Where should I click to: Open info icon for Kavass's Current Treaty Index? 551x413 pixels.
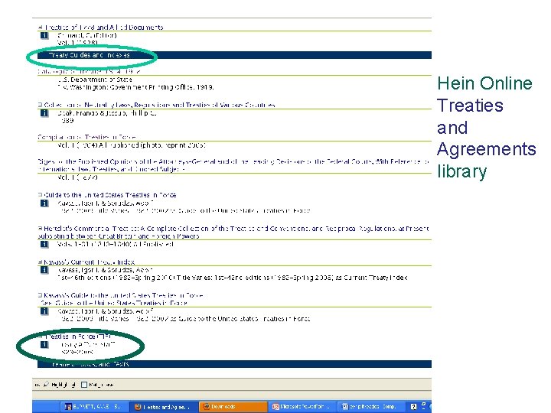(x=44, y=270)
